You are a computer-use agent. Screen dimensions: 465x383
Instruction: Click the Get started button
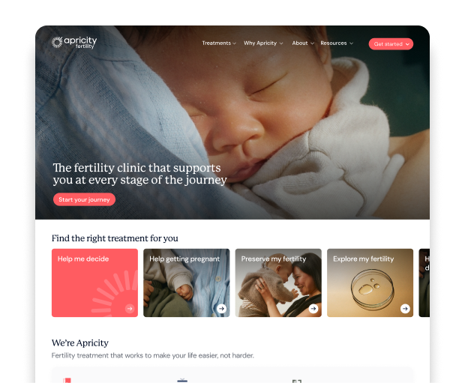[391, 44]
